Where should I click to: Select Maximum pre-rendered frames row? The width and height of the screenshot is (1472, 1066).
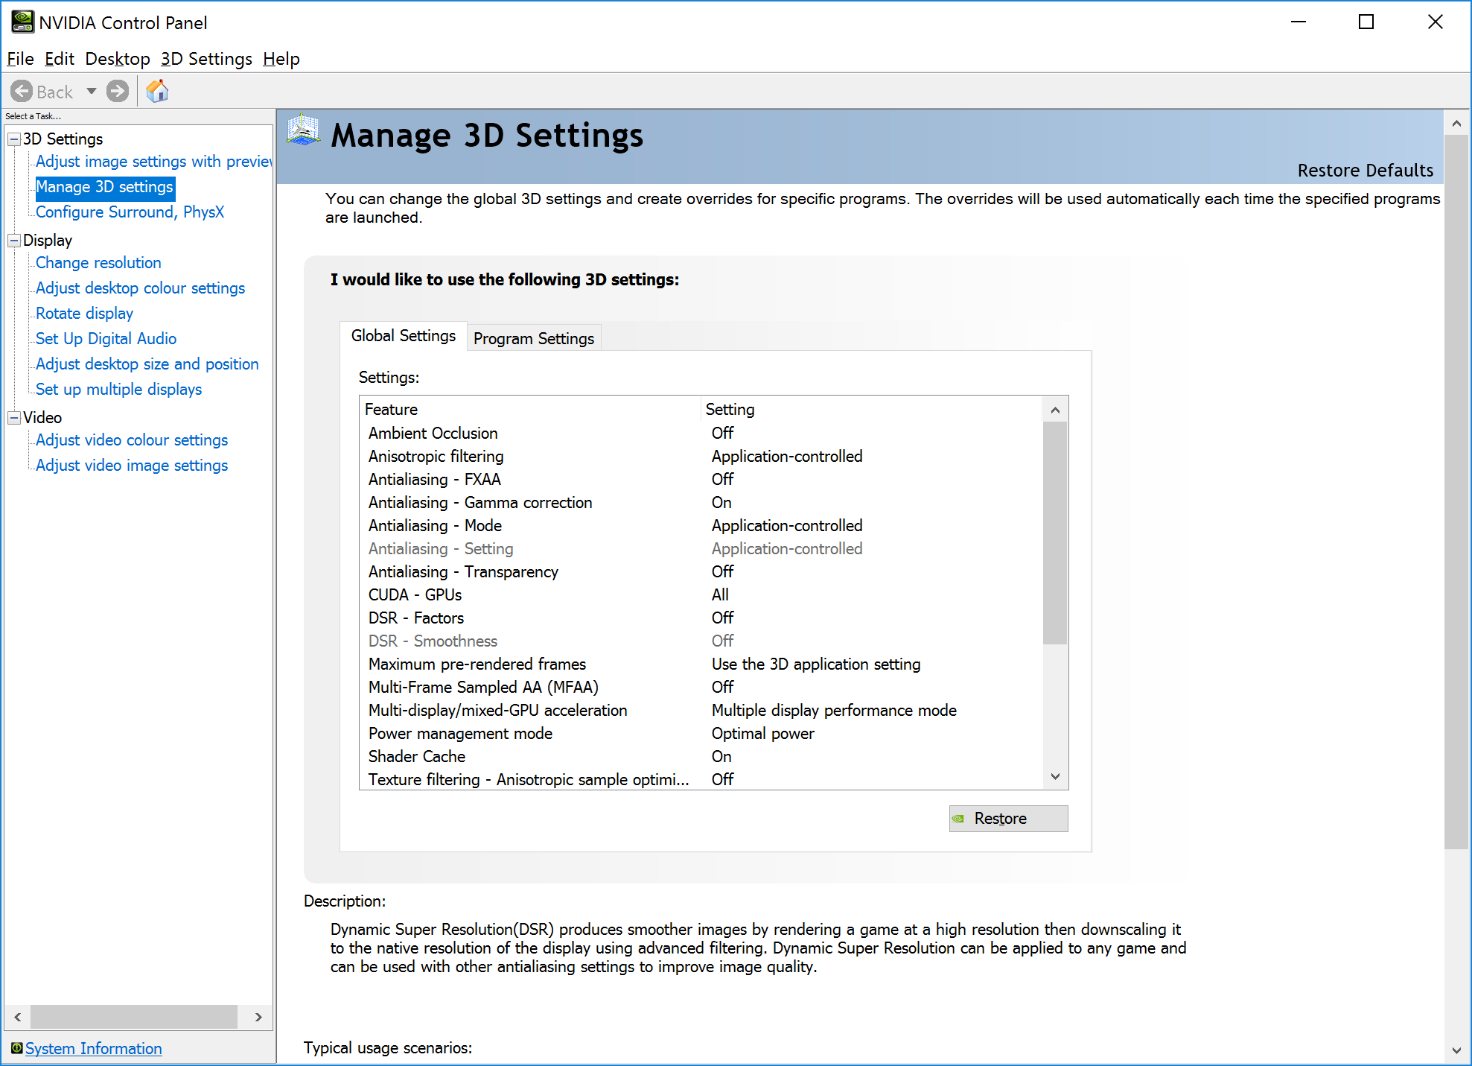[x=701, y=664]
